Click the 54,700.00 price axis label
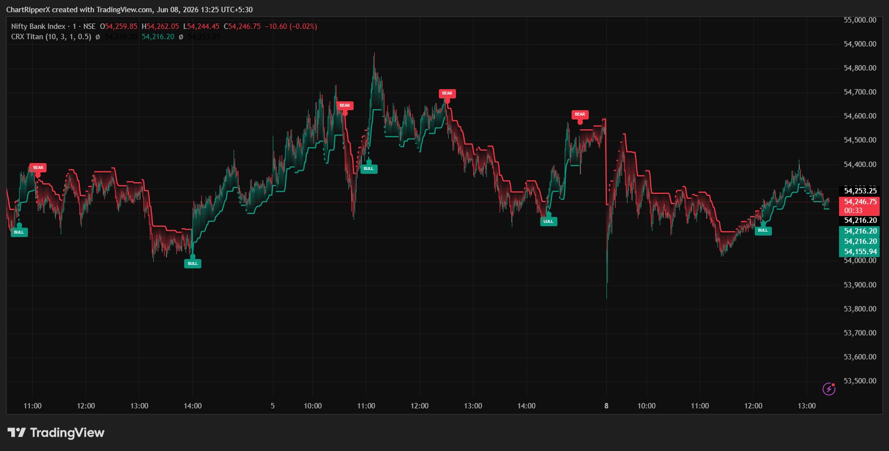Viewport: 889px width, 451px height. [860, 92]
